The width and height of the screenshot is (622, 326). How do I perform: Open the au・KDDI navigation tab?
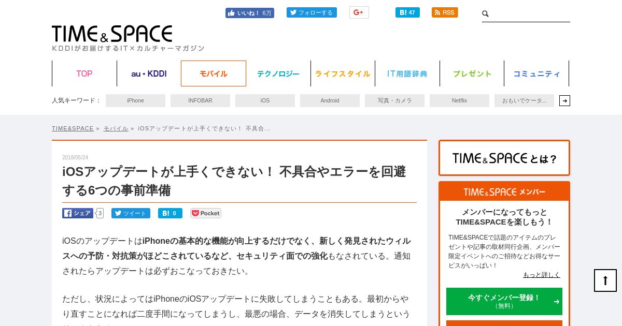tap(149, 73)
